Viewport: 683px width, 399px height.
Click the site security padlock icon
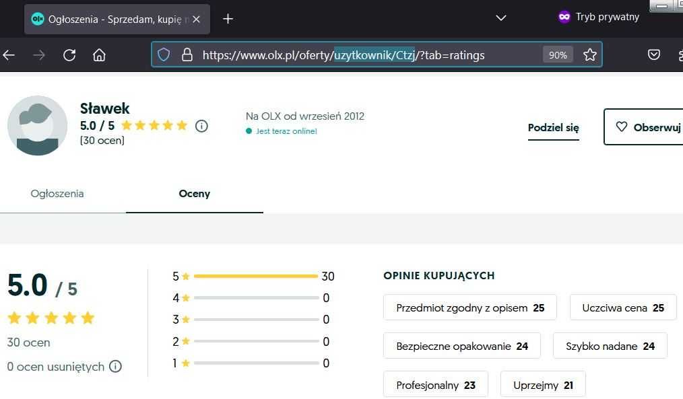pyautogui.click(x=187, y=55)
